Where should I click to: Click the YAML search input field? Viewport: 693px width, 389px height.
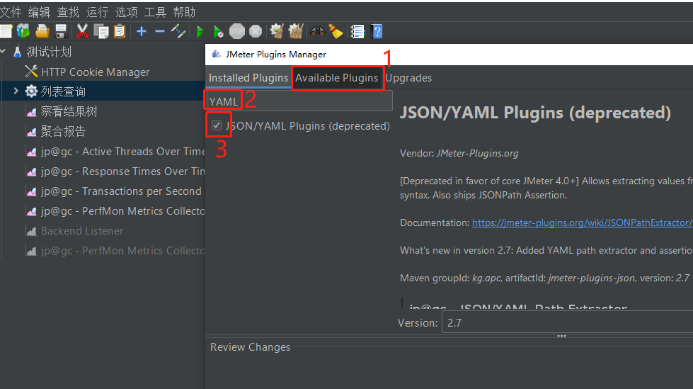click(299, 101)
